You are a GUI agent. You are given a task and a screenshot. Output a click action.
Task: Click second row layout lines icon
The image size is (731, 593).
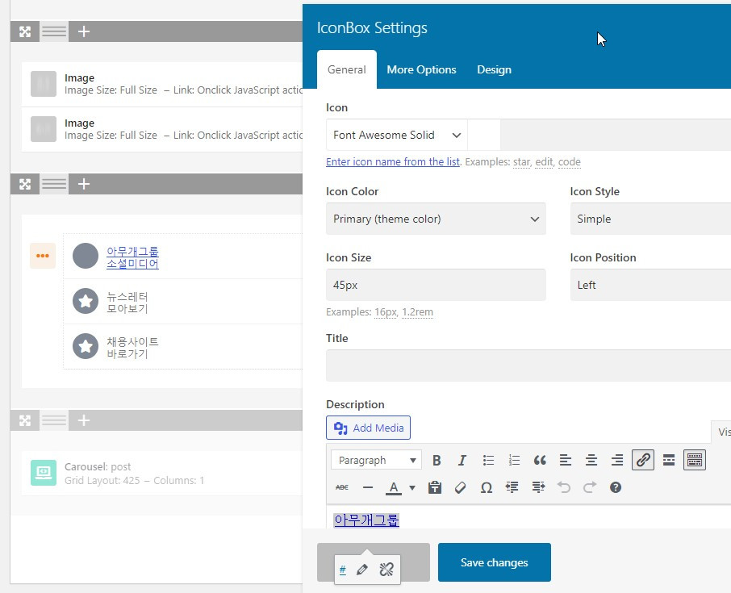[x=54, y=184]
